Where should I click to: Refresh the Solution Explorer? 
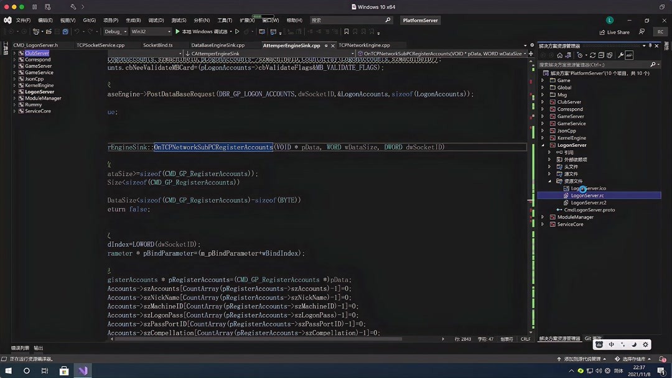pos(592,55)
